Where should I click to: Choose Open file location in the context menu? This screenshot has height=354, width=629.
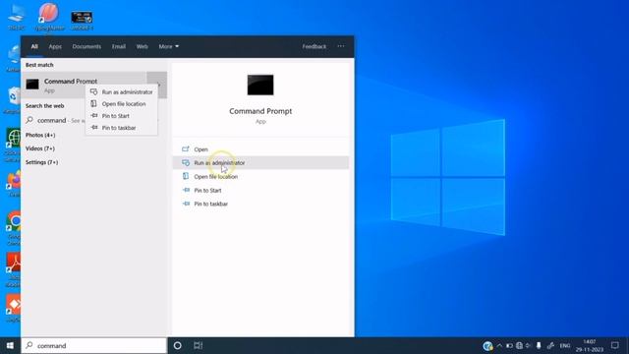pos(122,104)
